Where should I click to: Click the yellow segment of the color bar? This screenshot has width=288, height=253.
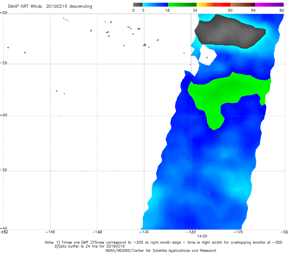point(202,5)
